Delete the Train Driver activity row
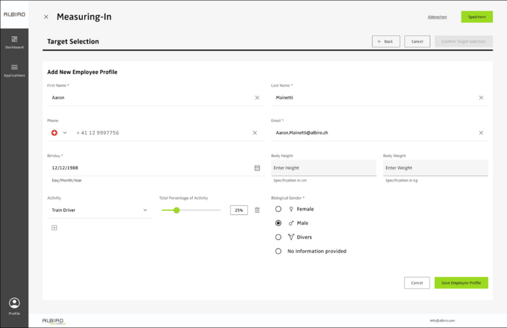Viewport: 507px width, 328px height. [x=257, y=210]
